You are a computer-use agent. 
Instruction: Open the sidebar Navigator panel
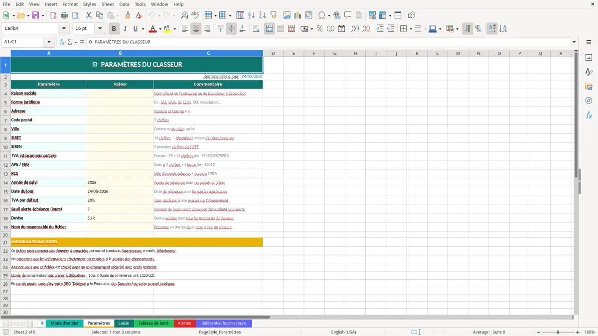589,101
